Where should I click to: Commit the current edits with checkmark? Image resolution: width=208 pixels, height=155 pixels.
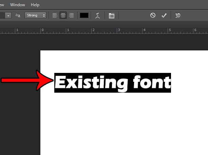(164, 15)
